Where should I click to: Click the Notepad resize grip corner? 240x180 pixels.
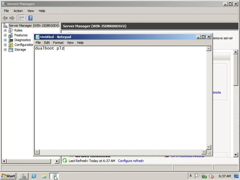[209, 152]
